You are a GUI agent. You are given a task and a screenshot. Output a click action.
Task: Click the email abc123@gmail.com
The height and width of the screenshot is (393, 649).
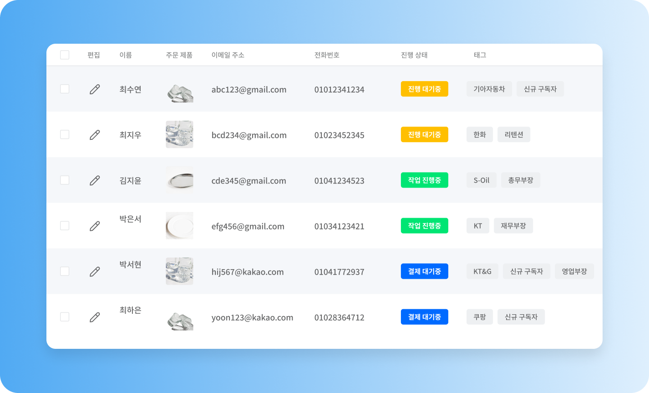point(248,89)
